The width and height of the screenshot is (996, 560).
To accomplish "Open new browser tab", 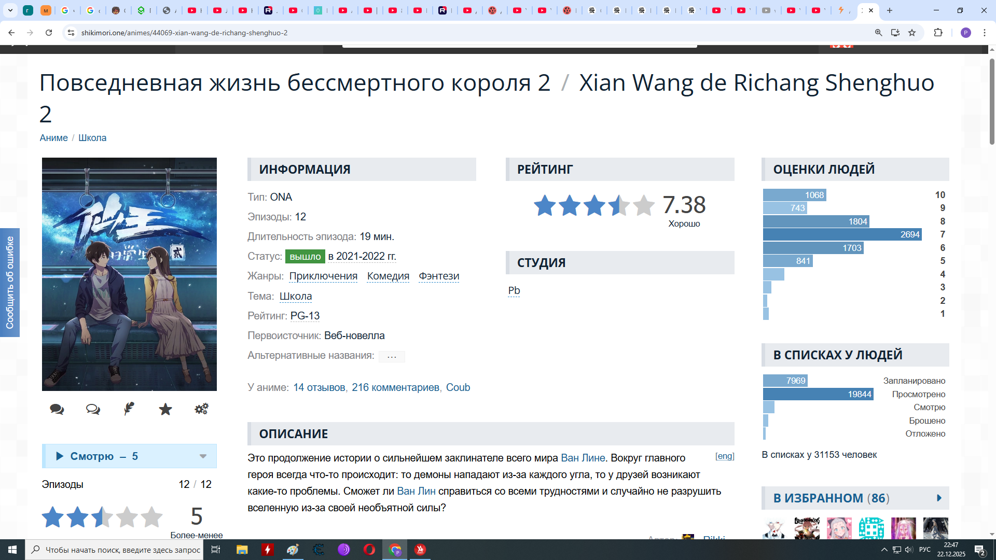I will (x=890, y=10).
